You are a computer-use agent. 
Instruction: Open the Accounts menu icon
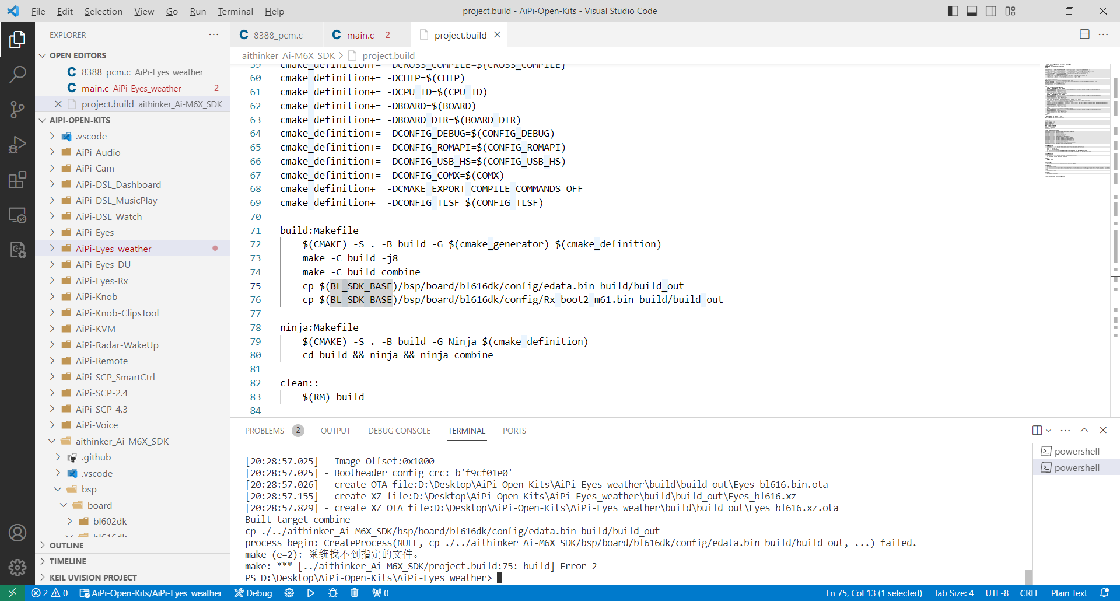coord(17,533)
